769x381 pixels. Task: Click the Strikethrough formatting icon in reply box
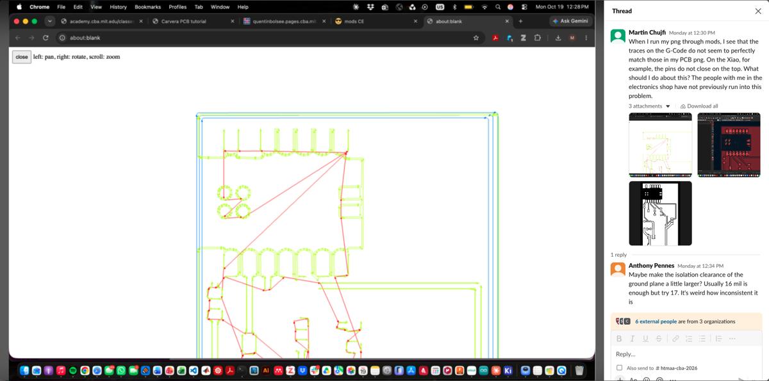coord(658,339)
